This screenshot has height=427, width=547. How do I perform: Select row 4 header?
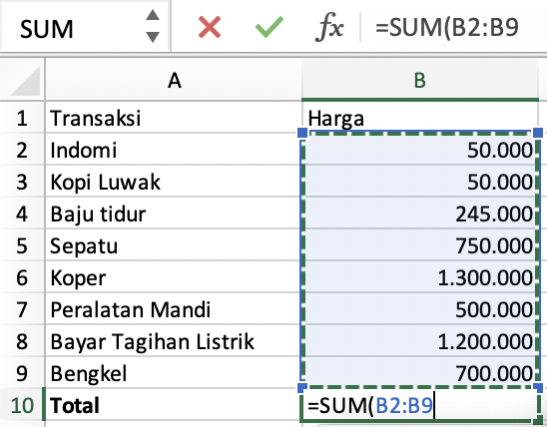pyautogui.click(x=22, y=213)
